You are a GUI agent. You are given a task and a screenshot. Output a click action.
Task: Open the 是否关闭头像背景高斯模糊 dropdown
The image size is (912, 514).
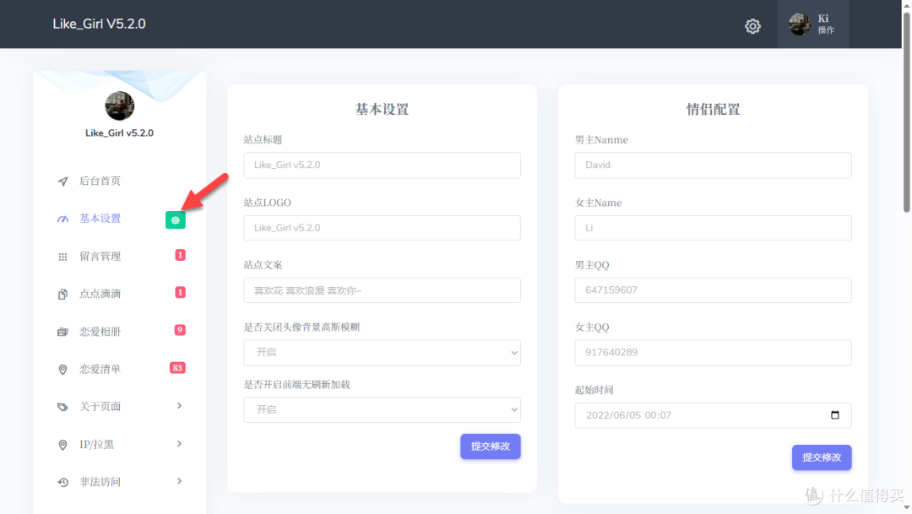pos(383,352)
